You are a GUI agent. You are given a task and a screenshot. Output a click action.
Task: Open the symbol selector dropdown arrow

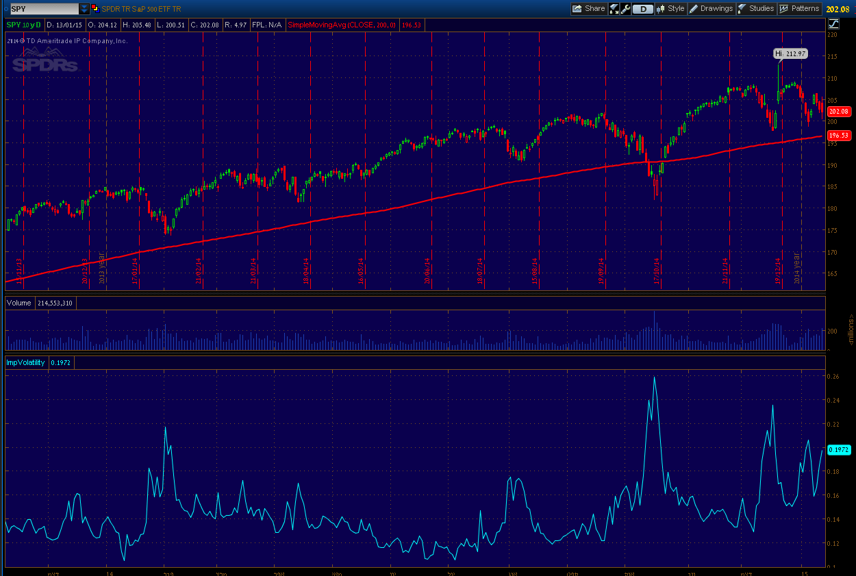84,9
